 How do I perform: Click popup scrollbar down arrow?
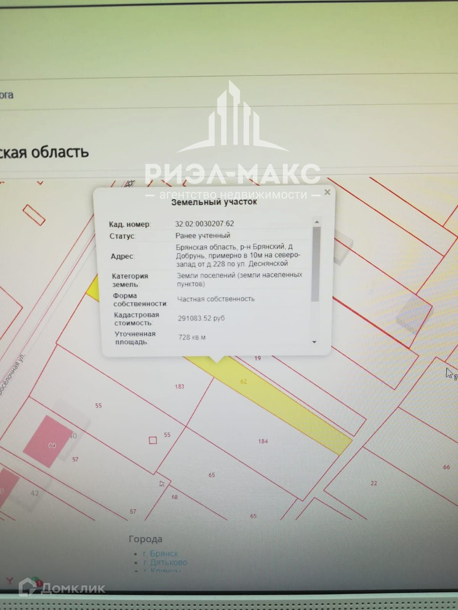coord(314,342)
